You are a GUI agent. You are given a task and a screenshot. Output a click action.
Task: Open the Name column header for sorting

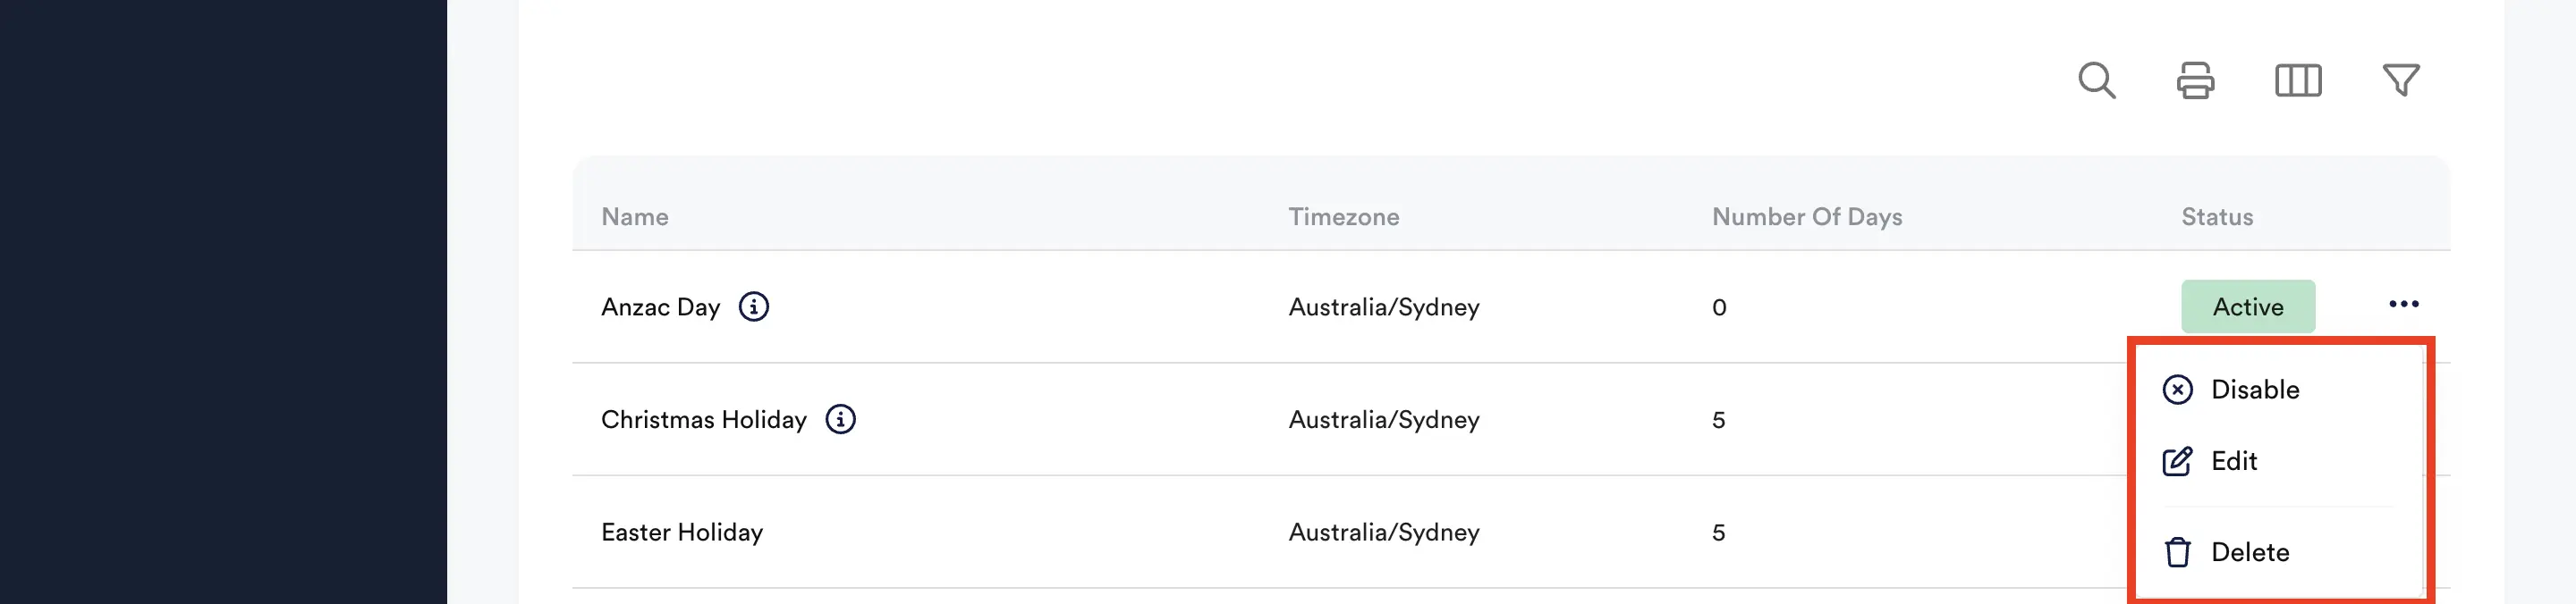click(636, 216)
